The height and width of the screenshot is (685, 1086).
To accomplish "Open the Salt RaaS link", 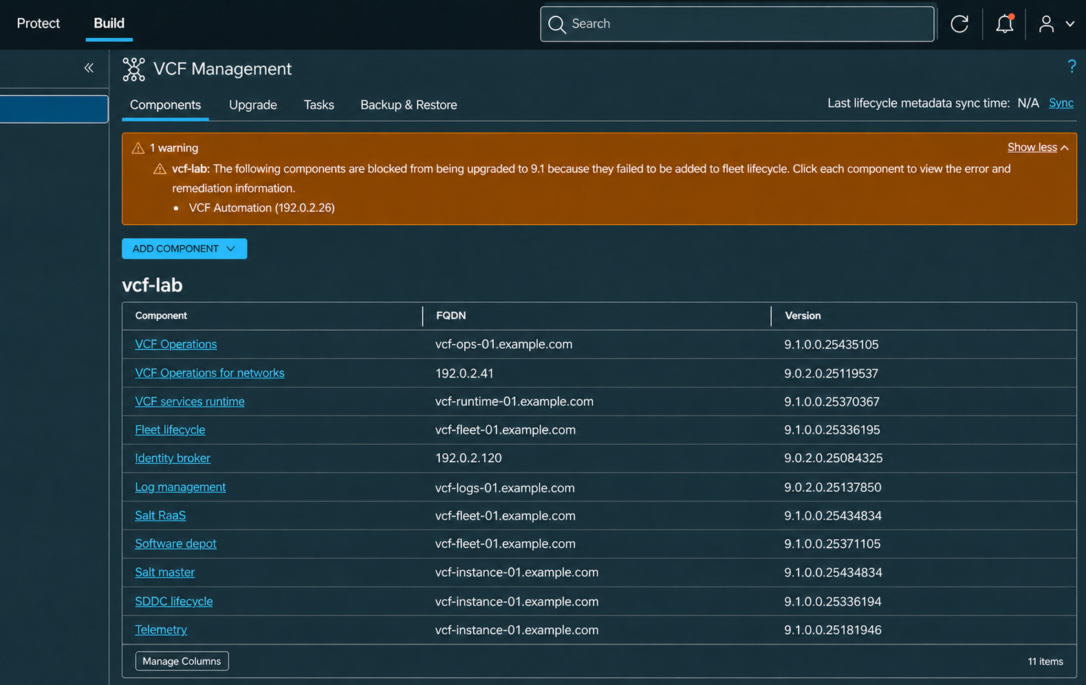I will tap(160, 515).
